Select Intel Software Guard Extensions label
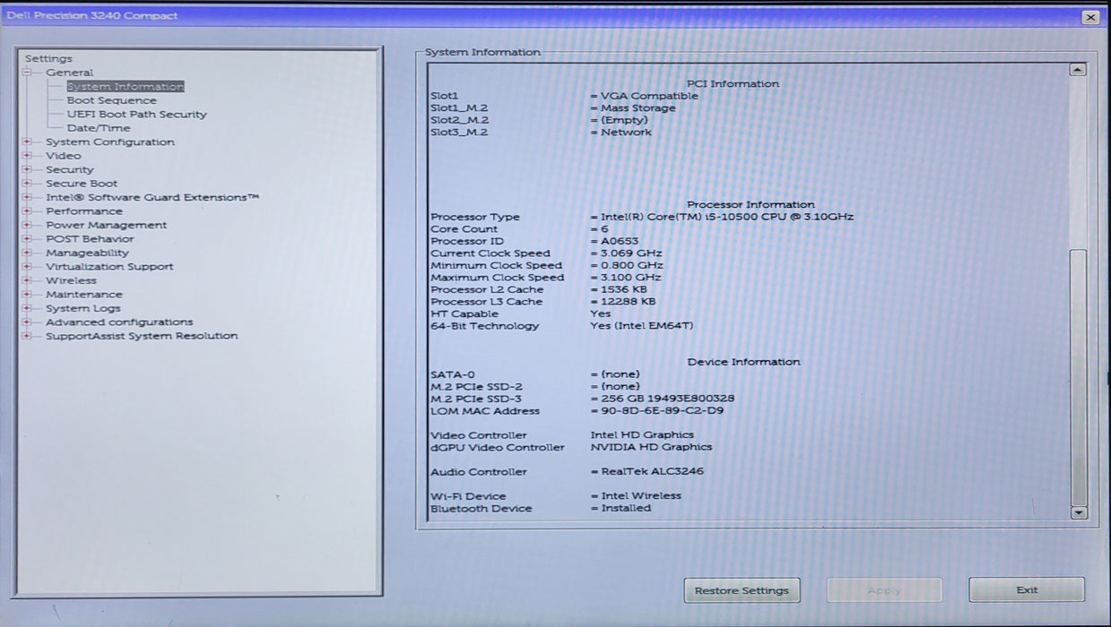The height and width of the screenshot is (627, 1111). [152, 197]
